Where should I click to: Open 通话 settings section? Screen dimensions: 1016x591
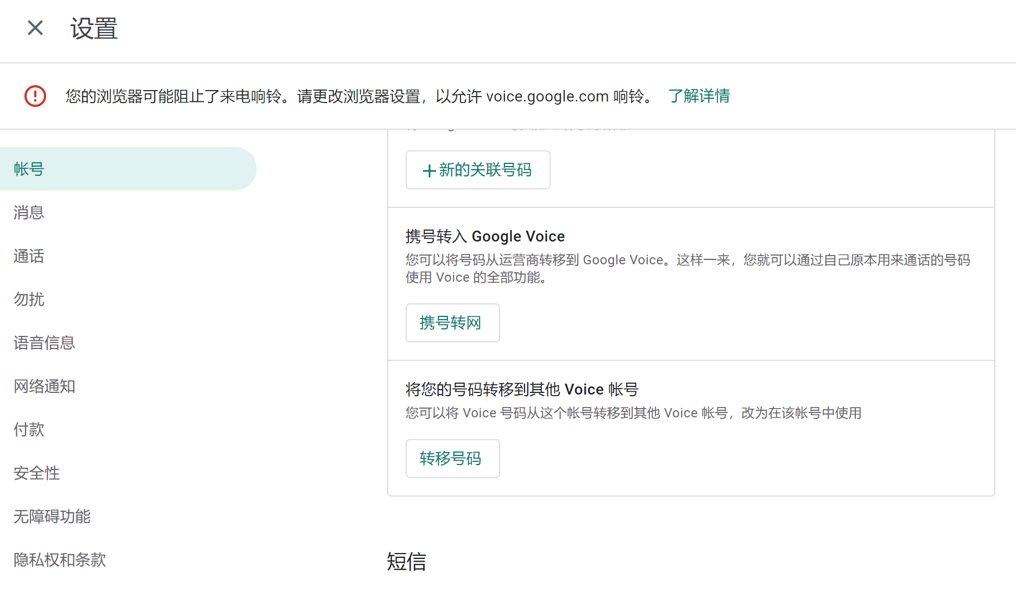click(29, 256)
